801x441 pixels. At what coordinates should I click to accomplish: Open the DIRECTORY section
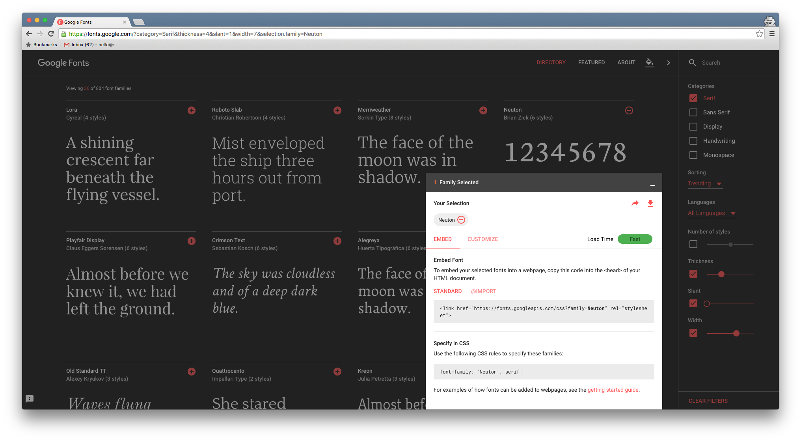[551, 62]
